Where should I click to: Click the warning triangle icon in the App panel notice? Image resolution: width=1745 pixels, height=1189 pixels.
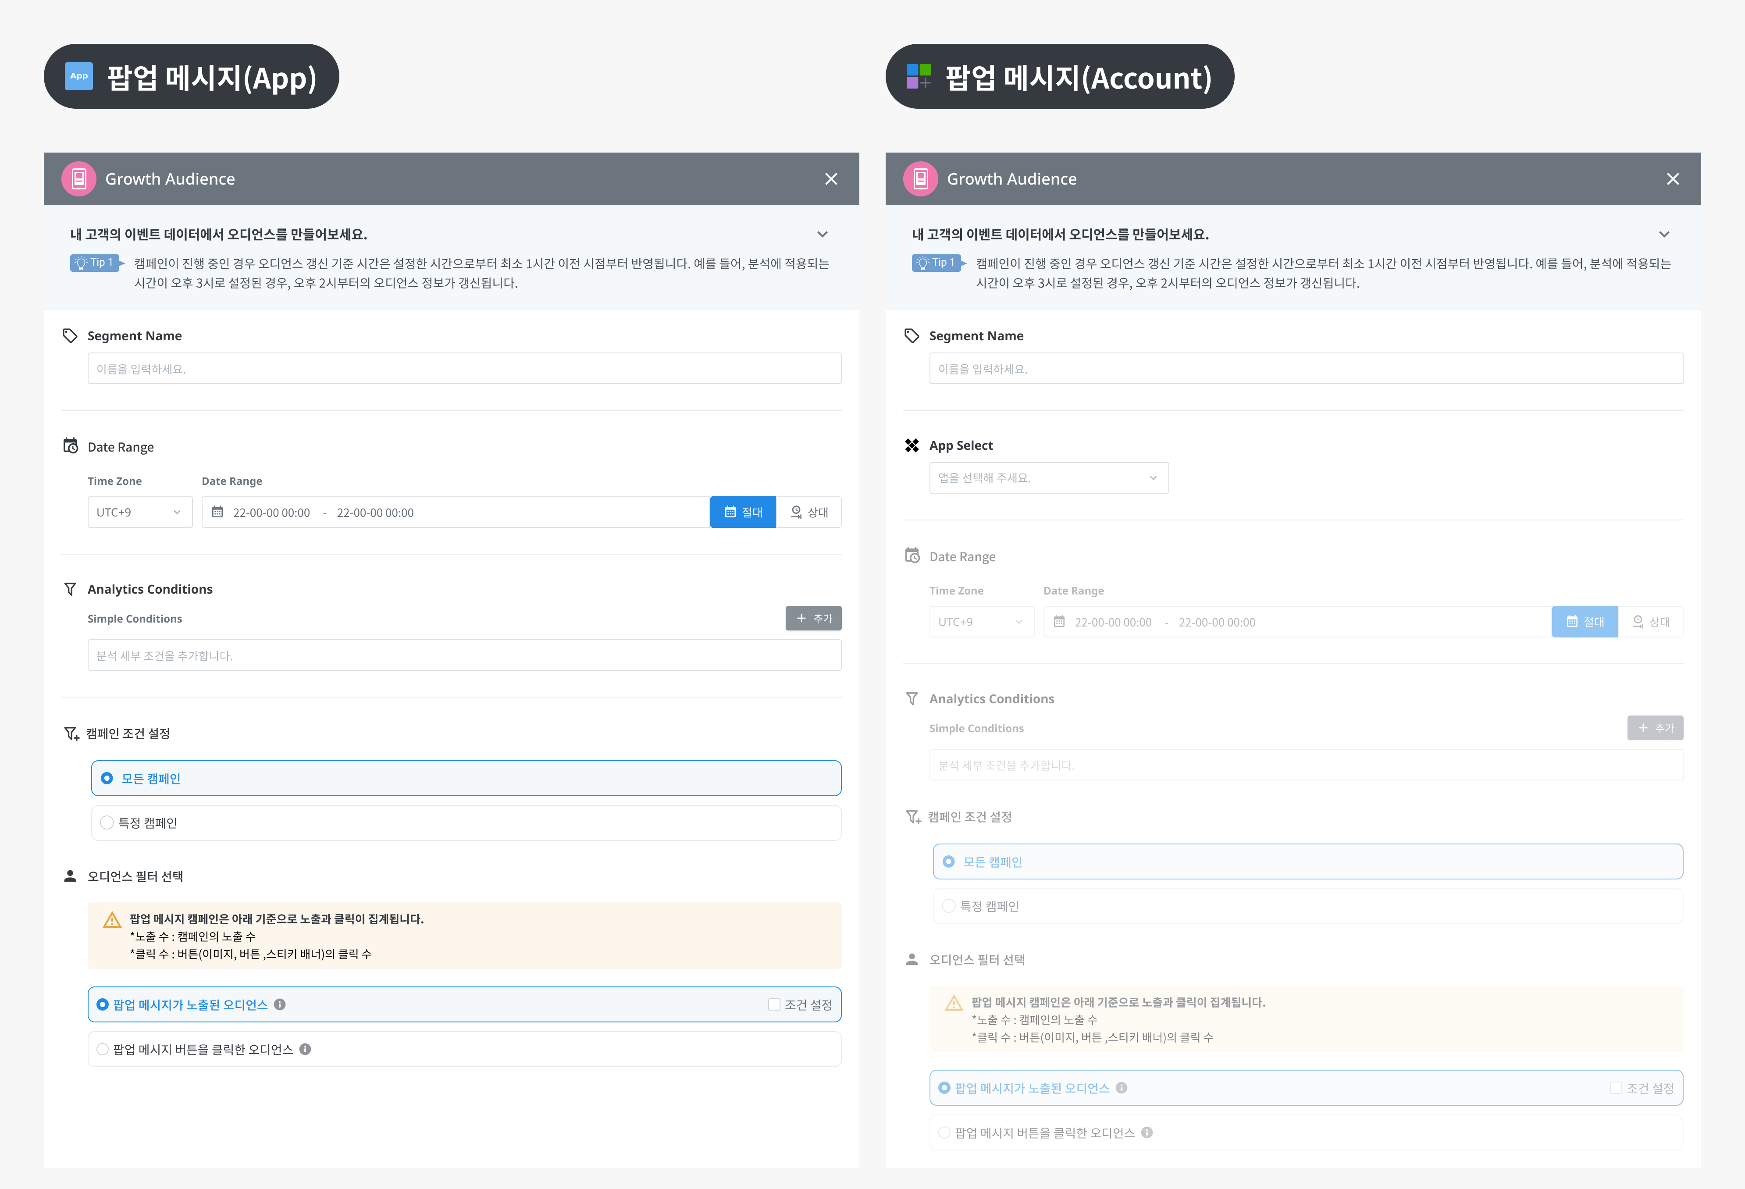112,919
